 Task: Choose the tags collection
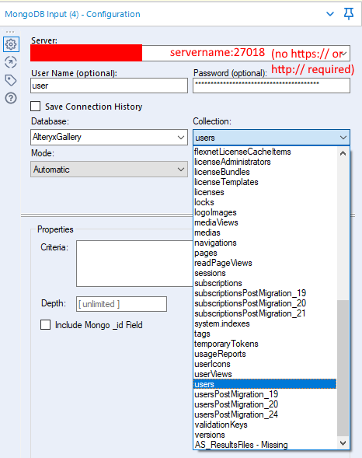tap(265, 334)
